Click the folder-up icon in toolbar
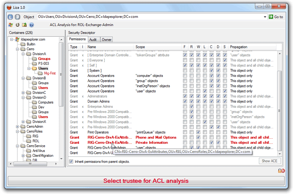Viewport: 293px width, 194px height. 24,25
